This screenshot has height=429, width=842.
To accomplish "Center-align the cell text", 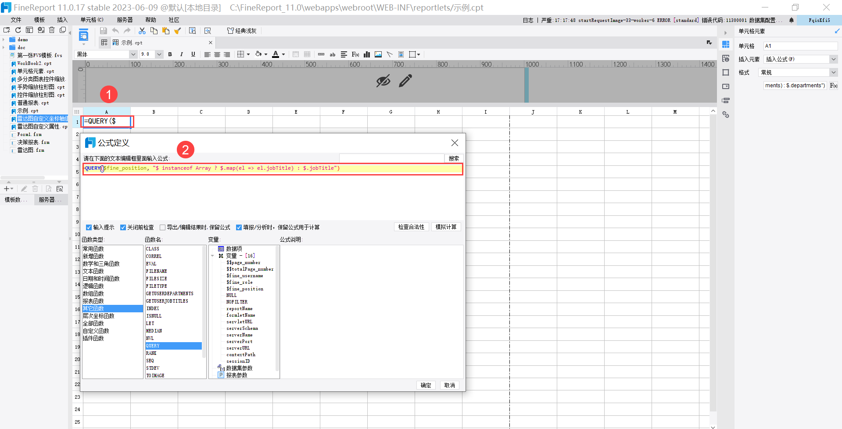I will point(217,54).
